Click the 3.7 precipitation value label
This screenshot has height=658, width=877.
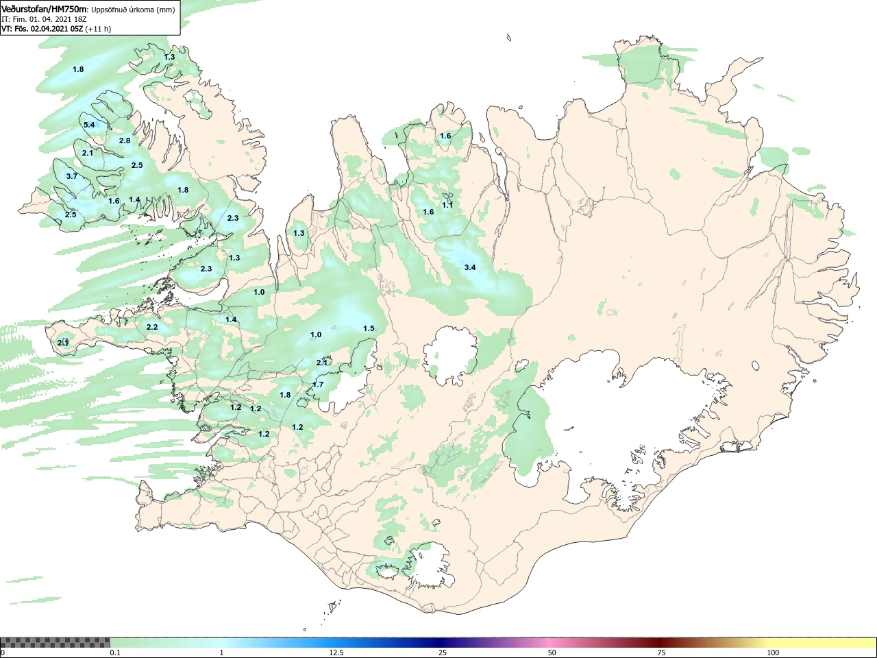[72, 176]
